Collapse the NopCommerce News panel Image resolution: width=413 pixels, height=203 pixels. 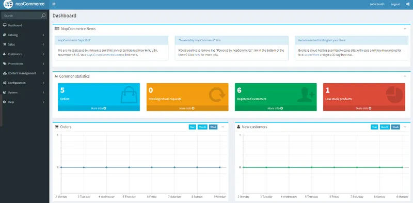tap(405, 29)
